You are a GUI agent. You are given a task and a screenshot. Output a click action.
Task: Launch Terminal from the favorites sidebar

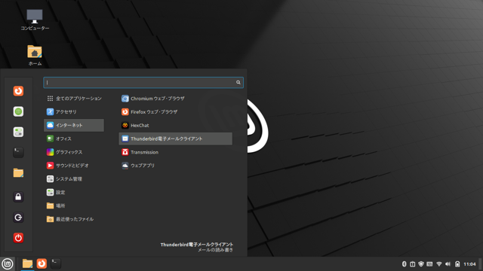(18, 152)
